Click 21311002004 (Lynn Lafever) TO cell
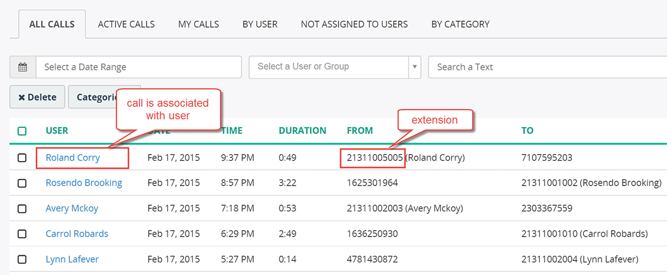Viewport: 667px width, 275px height. point(580,259)
